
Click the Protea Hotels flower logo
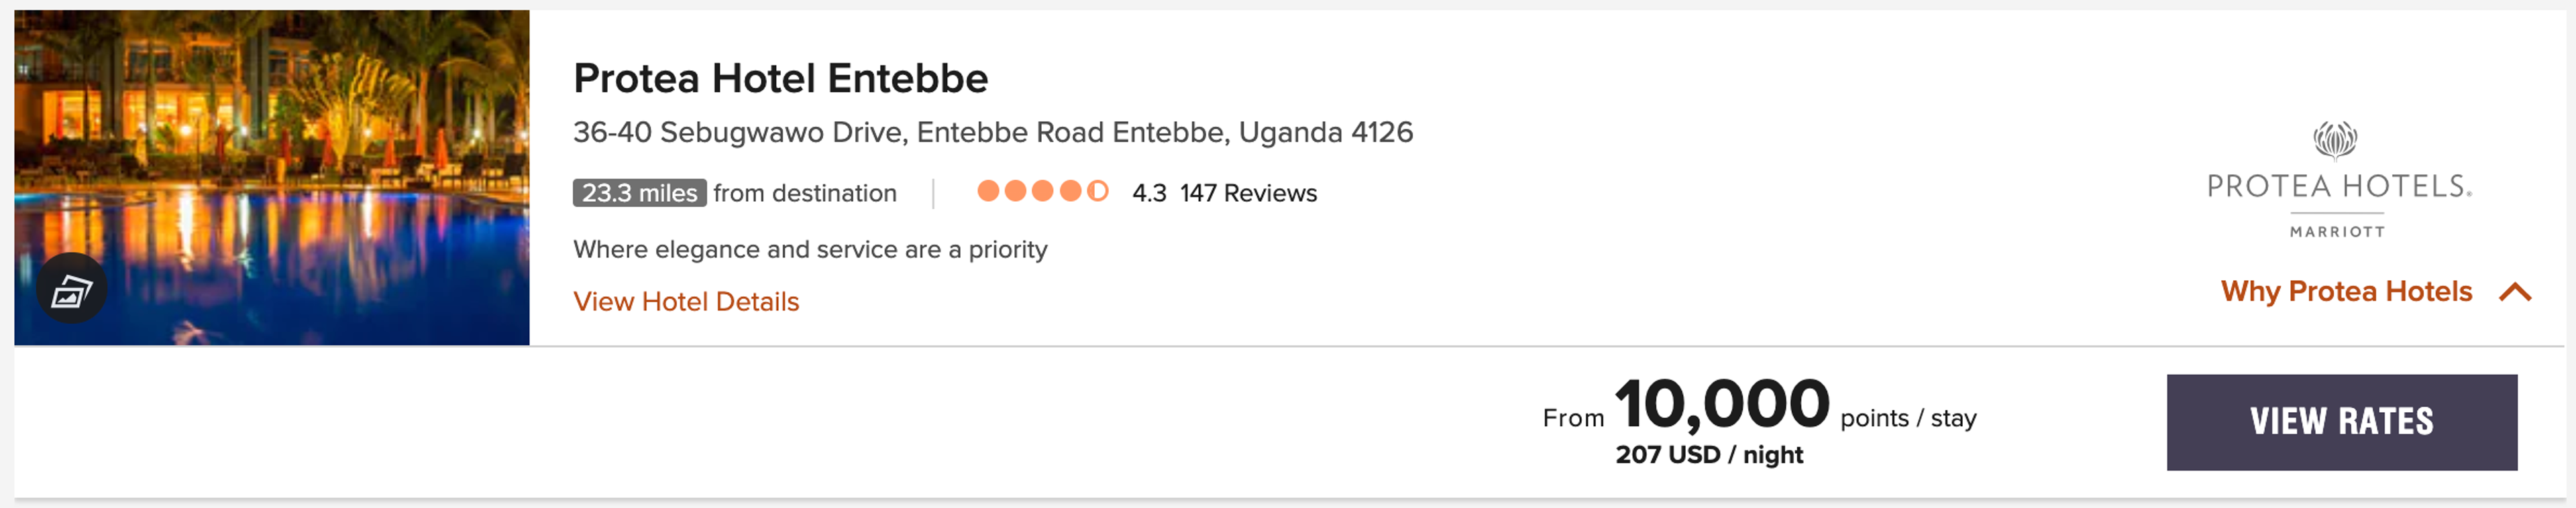[x=2336, y=141]
